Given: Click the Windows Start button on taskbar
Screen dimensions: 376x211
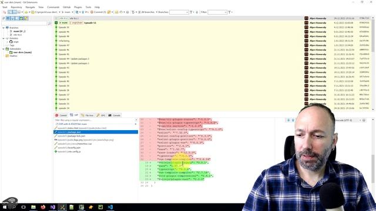Looking at the screenshot, I should tap(5, 207).
